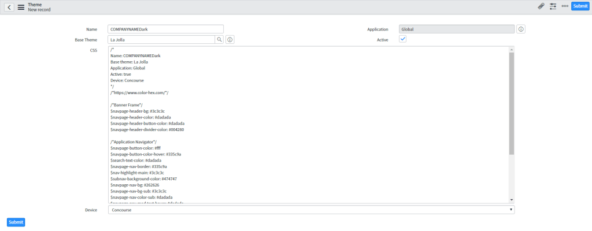The width and height of the screenshot is (592, 231).
Task: Click the Base Theme field La Jolla
Action: tap(161, 40)
